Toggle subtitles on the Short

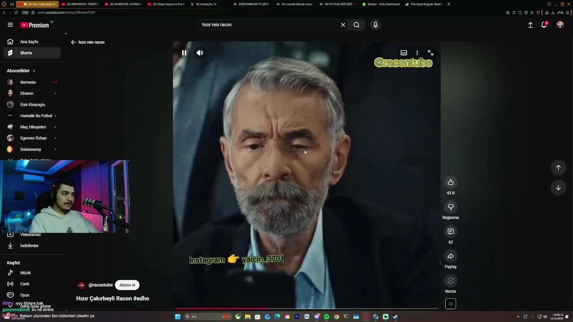(x=404, y=53)
